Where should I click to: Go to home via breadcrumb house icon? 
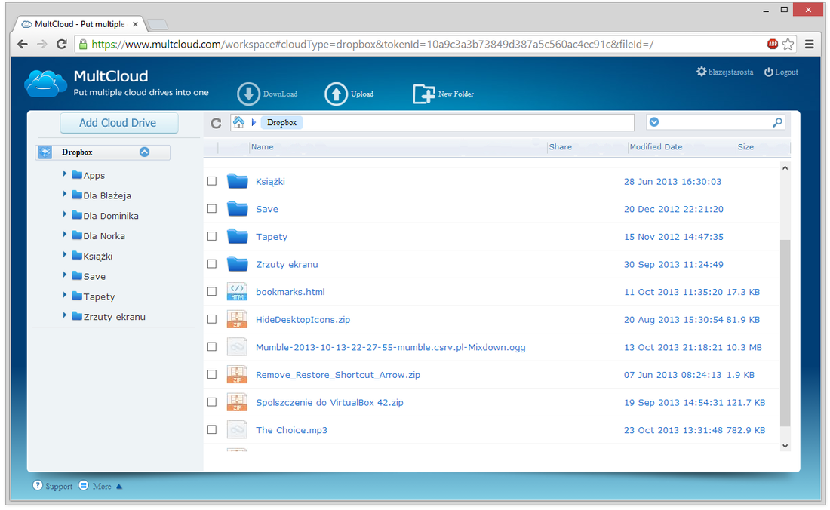tap(238, 122)
